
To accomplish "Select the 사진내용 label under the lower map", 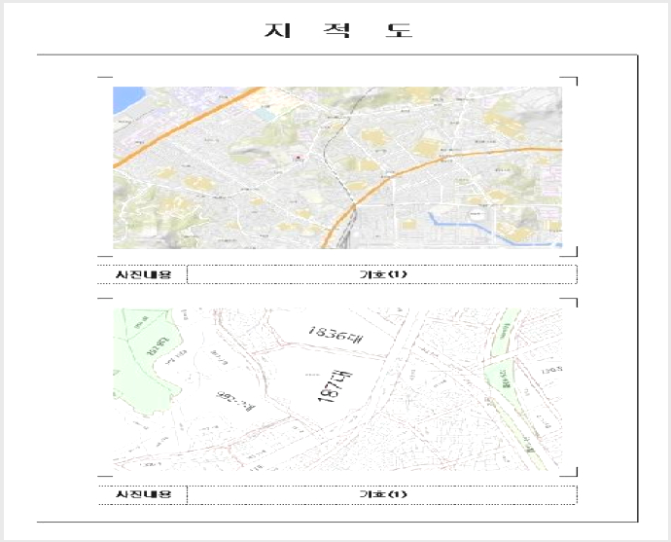I will tap(143, 494).
